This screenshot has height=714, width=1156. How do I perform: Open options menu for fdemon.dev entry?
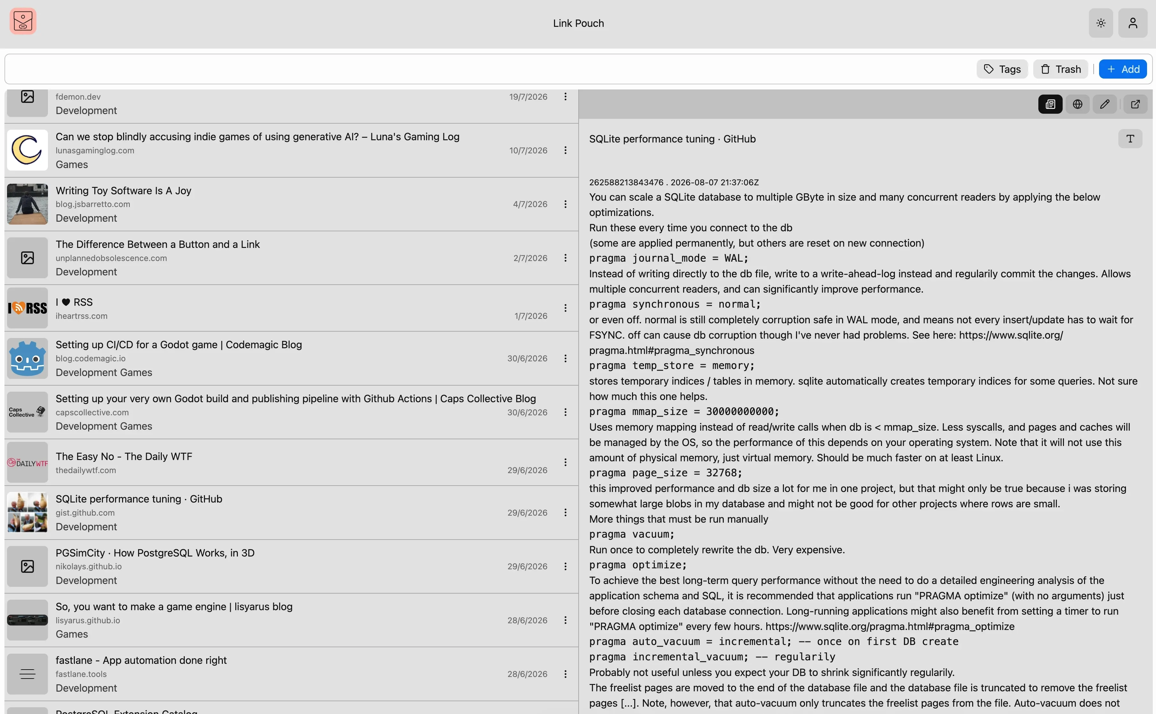565,97
